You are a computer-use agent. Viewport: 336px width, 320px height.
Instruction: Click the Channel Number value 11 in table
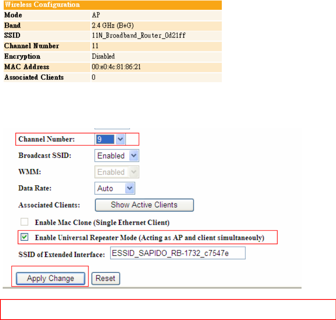pos(95,46)
